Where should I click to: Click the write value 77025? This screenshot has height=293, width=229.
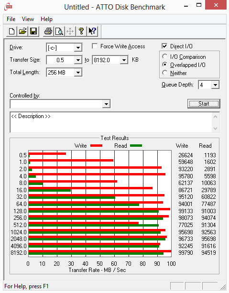185,225
